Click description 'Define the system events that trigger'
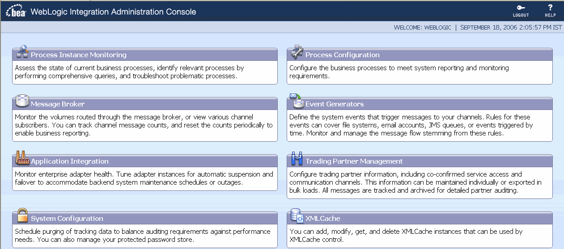 [411, 125]
